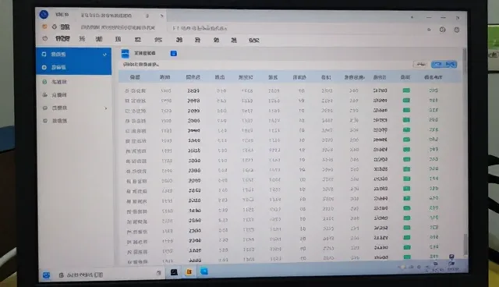Click the blue circular app logo in the title bar
This screenshot has width=499, height=287.
(x=44, y=14)
